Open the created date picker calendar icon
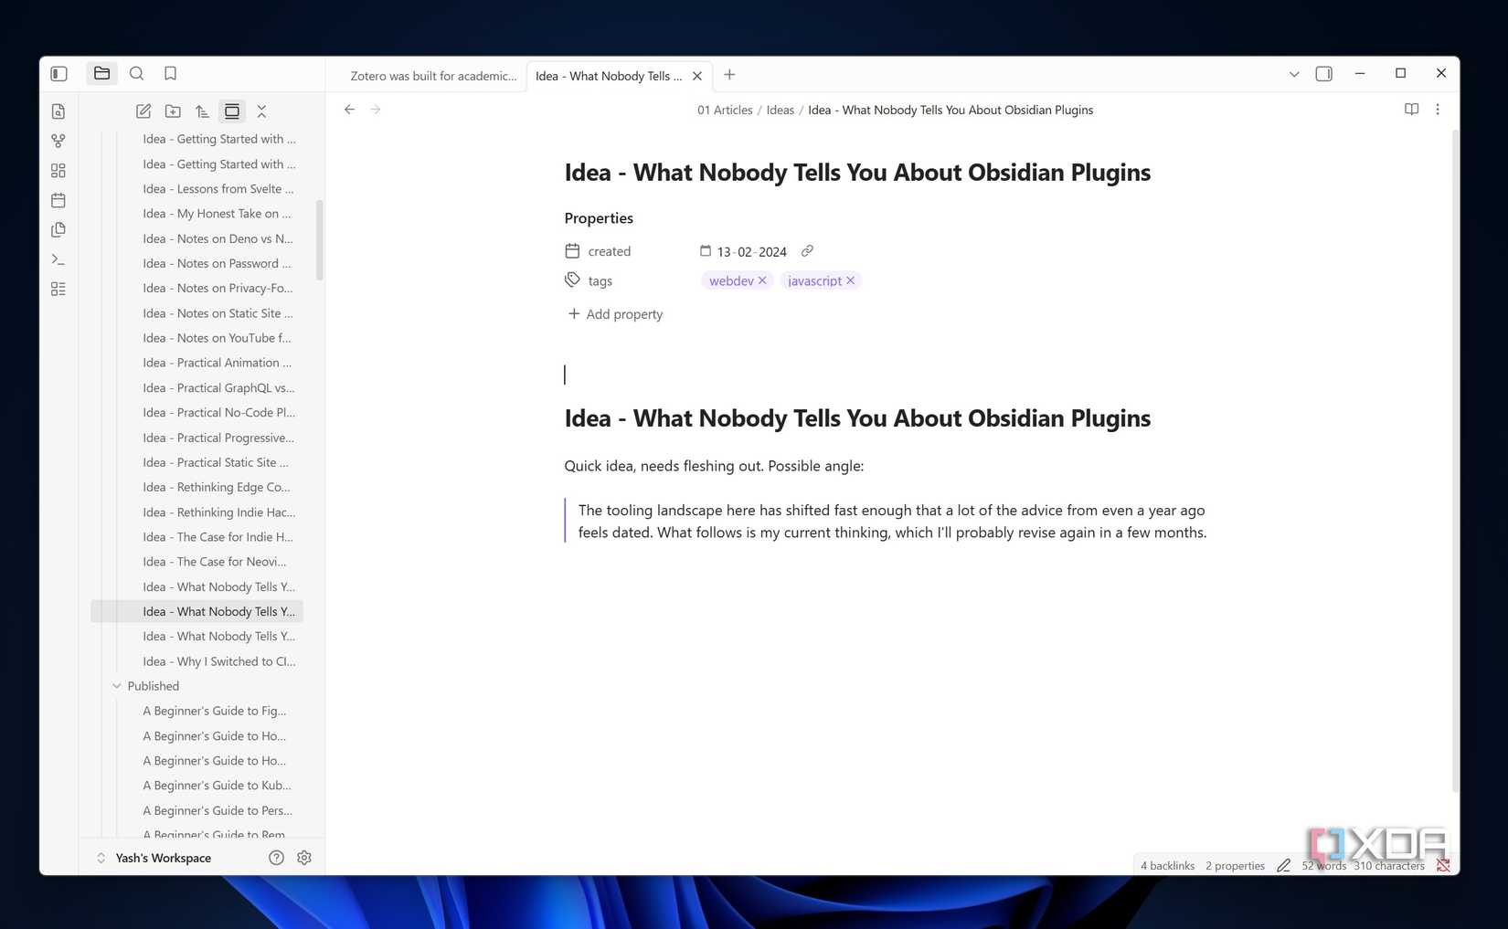Viewport: 1508px width, 929px height. [x=705, y=251]
